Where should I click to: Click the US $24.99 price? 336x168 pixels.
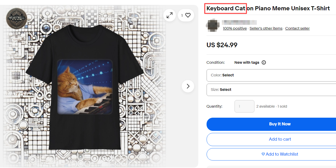click(222, 45)
